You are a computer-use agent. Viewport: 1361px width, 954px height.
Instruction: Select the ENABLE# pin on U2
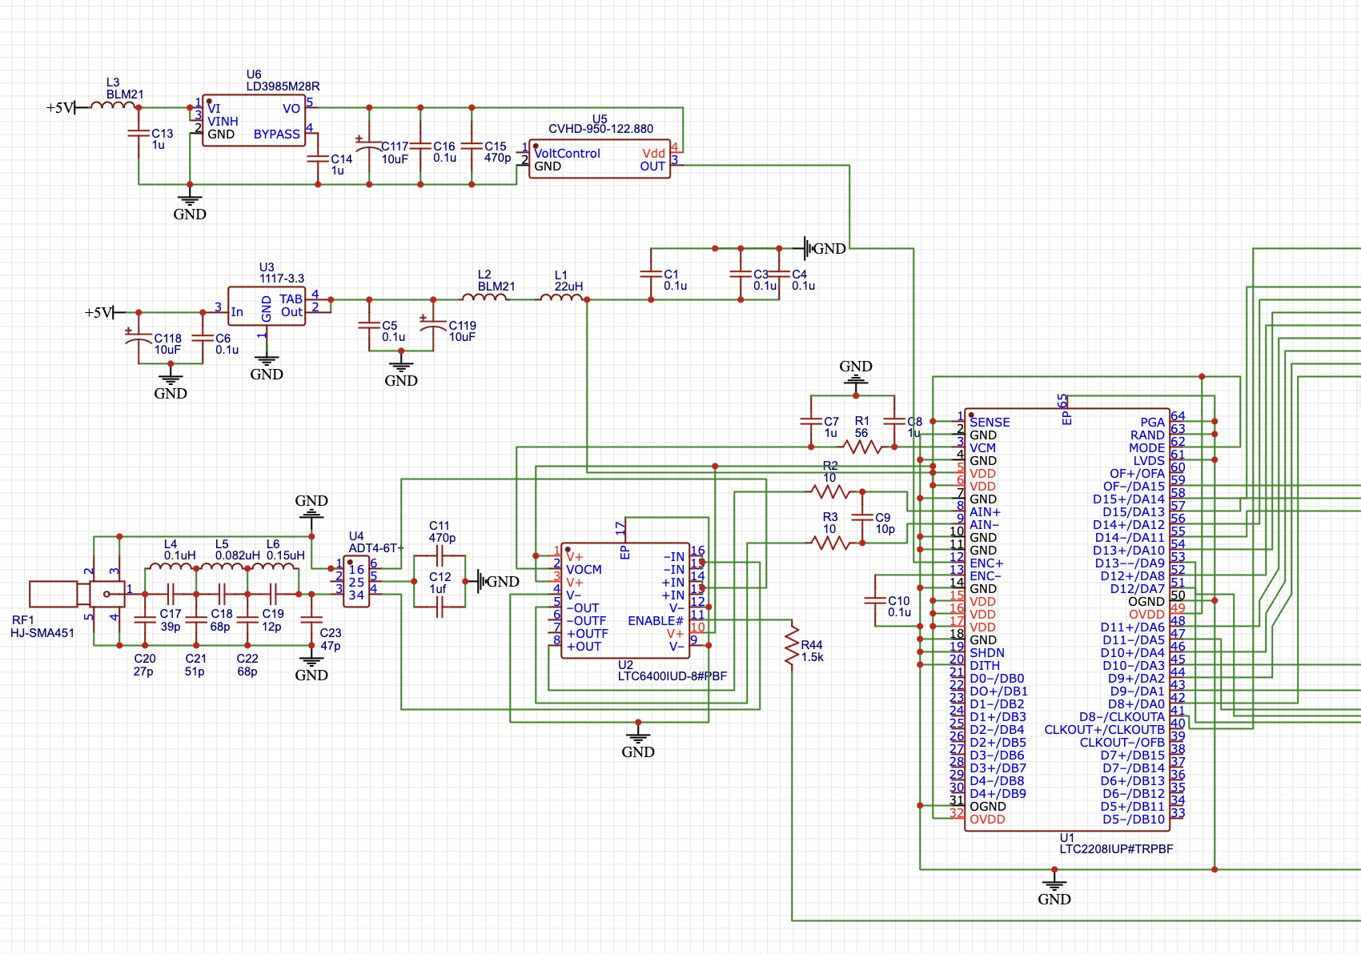click(655, 621)
